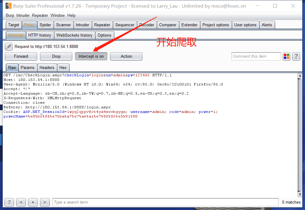Select the Raw view tab
The height and width of the screenshot is (210, 305).
pyautogui.click(x=12, y=67)
